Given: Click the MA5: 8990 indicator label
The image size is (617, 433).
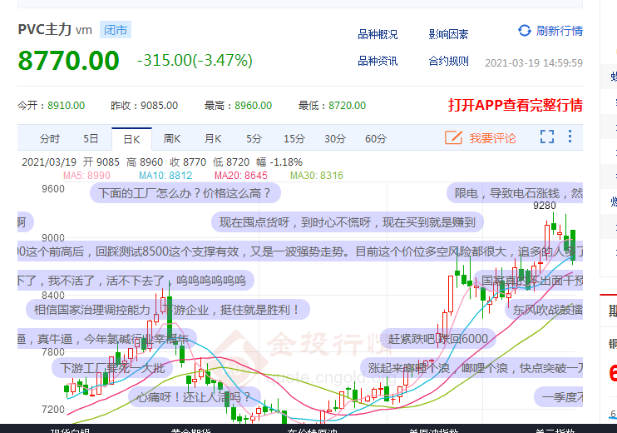Looking at the screenshot, I should [86, 176].
